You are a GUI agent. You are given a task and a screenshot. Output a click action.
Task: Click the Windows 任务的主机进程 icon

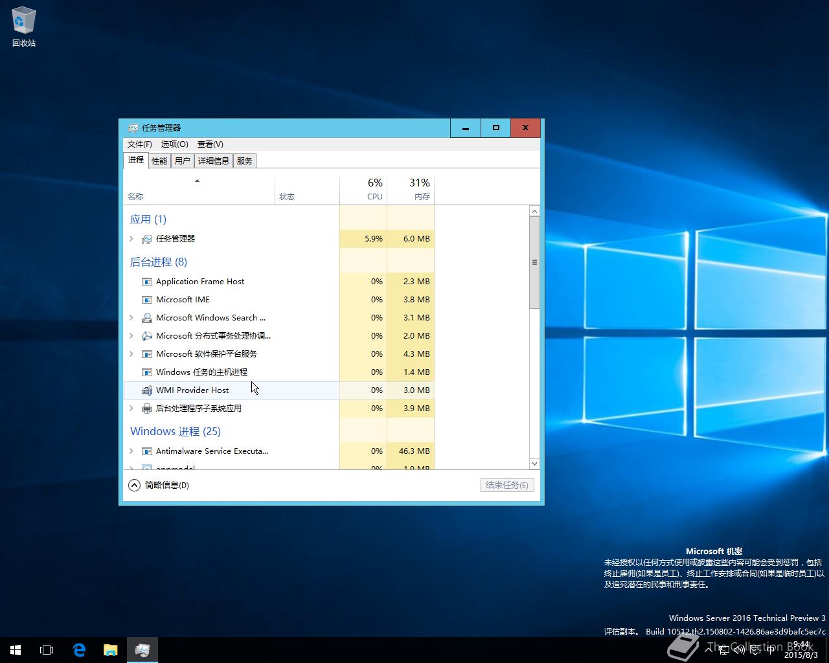[147, 372]
